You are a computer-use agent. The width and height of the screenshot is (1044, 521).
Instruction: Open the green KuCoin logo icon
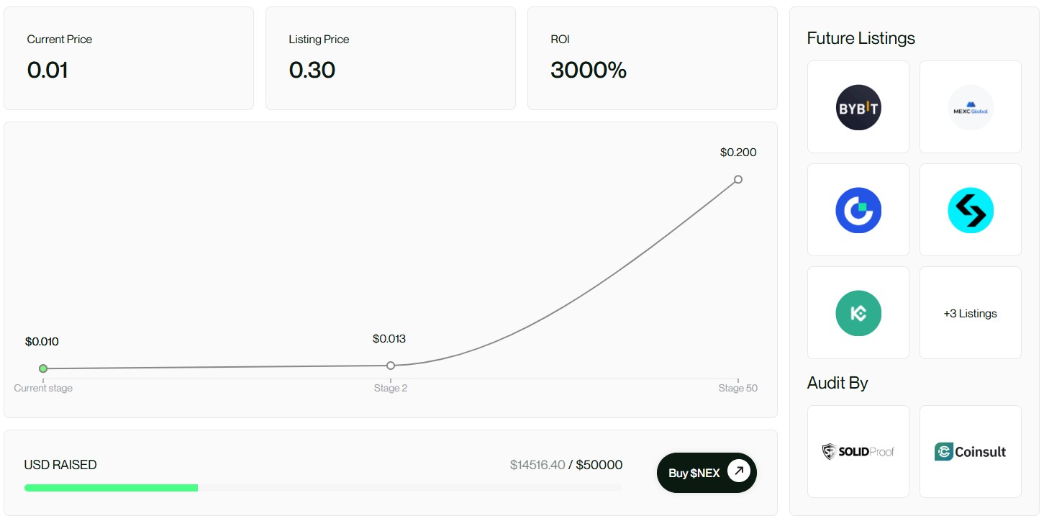pyautogui.click(x=858, y=313)
